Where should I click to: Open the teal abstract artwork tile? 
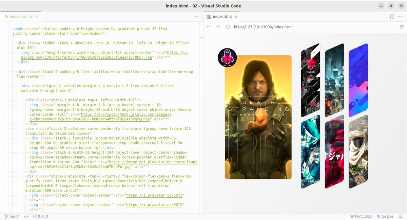pos(310,152)
